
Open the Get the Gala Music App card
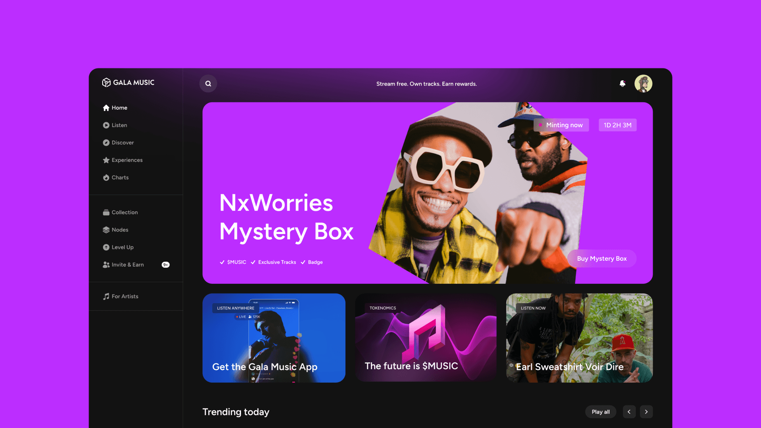[x=274, y=338]
